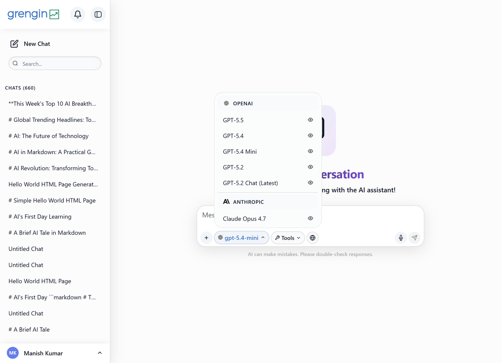Click the grengin logo
Screen dimensions: 502x363
pyautogui.click(x=33, y=15)
